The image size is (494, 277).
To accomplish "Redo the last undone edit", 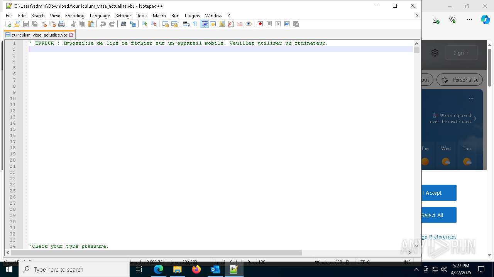I will click(112, 24).
